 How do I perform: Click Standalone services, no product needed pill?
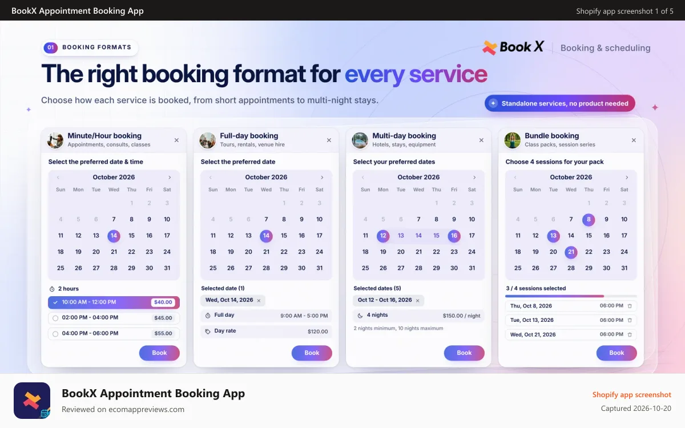(560, 103)
